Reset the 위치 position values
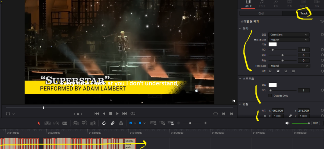This screenshot has width=324, height=149. coord(322,111)
